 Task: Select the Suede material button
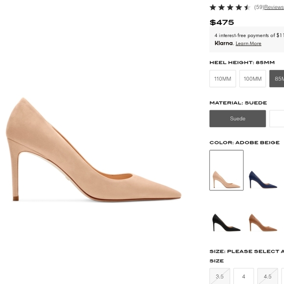237,118
